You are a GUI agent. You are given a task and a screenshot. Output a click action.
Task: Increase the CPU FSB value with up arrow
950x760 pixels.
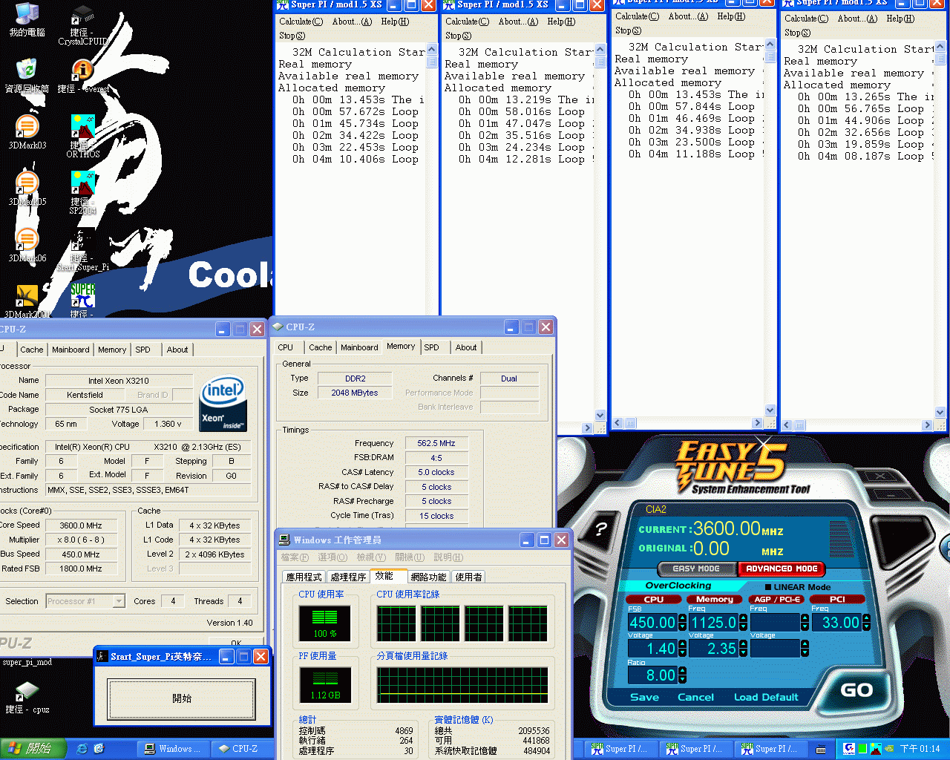point(682,618)
